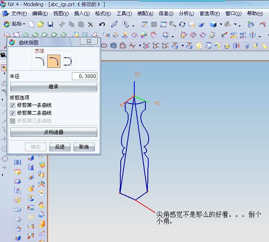The height and width of the screenshot is (242, 269).
Task: Click the Shaded blue cube display icon
Action: (213, 24)
